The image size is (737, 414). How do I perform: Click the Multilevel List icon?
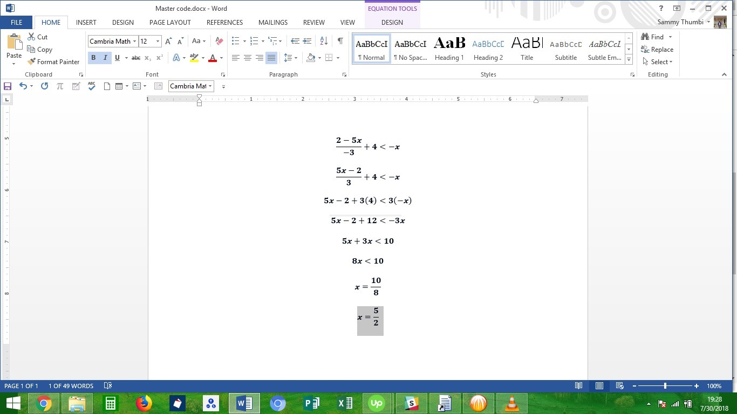[272, 42]
